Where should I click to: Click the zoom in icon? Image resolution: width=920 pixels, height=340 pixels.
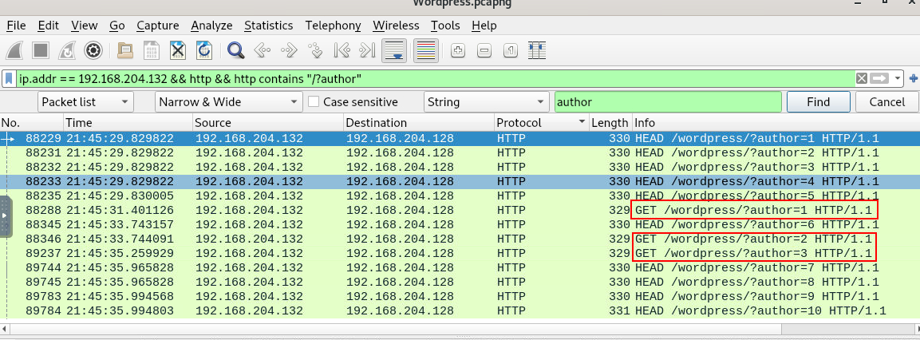coord(457,50)
